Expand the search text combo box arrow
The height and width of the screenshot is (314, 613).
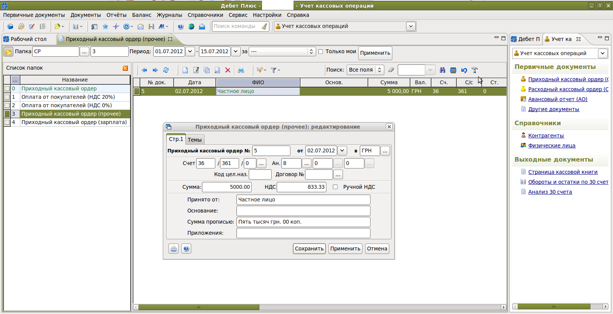coord(430,70)
